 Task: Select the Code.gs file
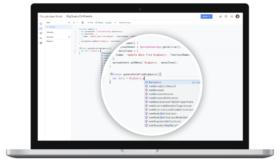pyautogui.click(x=58, y=27)
